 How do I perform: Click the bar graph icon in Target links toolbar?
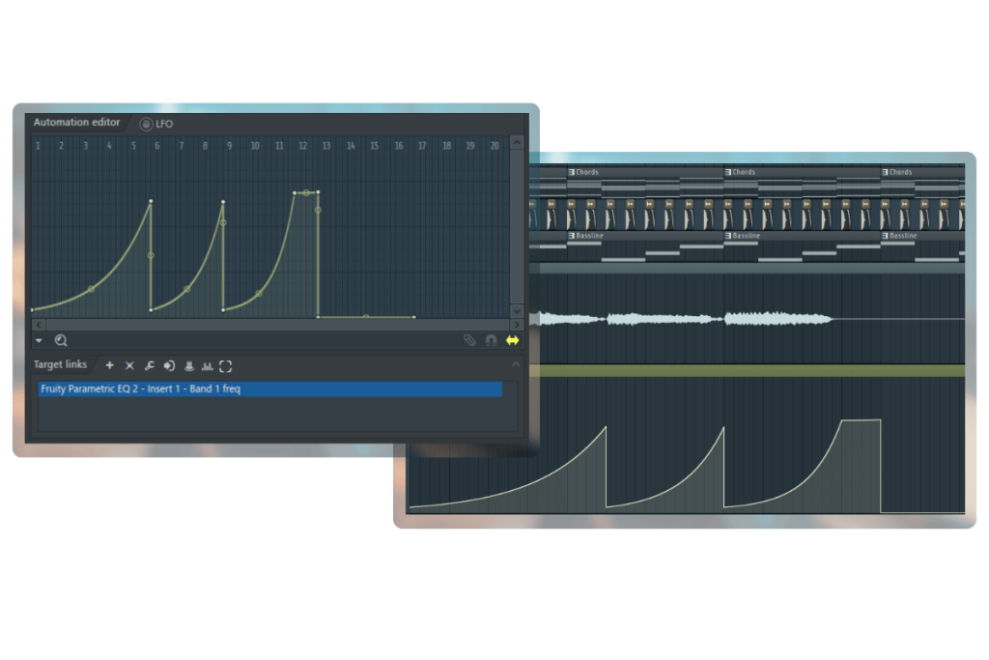click(x=208, y=364)
